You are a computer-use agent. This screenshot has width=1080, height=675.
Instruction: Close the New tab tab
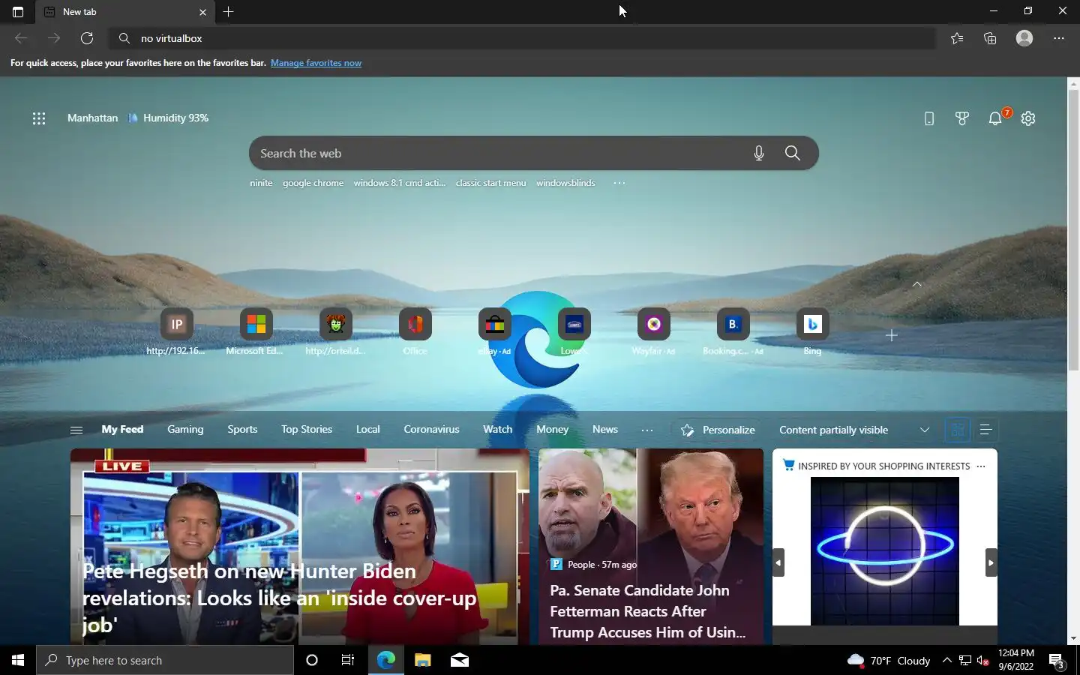coord(202,12)
